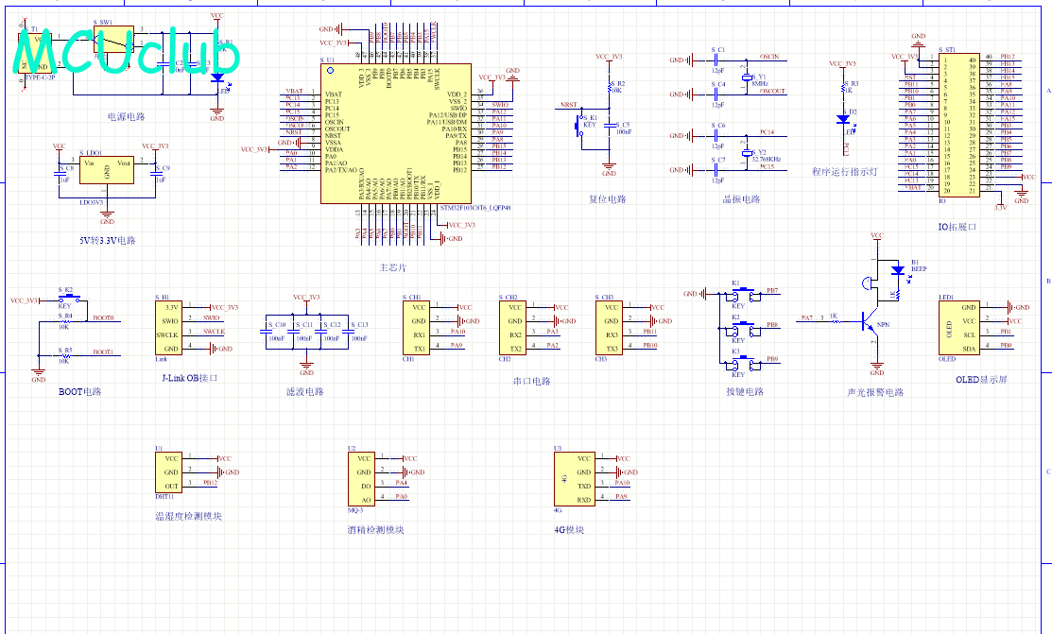Select the U1 DHT11 sensor block
The image size is (1052, 634).
(167, 472)
